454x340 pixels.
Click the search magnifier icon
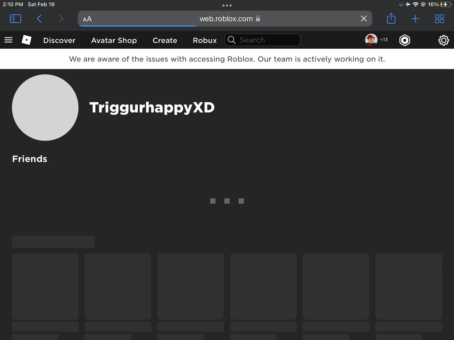pyautogui.click(x=232, y=40)
